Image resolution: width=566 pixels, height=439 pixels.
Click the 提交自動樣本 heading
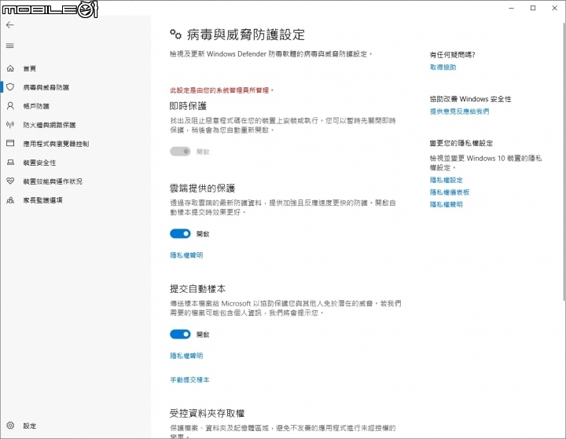pyautogui.click(x=197, y=289)
